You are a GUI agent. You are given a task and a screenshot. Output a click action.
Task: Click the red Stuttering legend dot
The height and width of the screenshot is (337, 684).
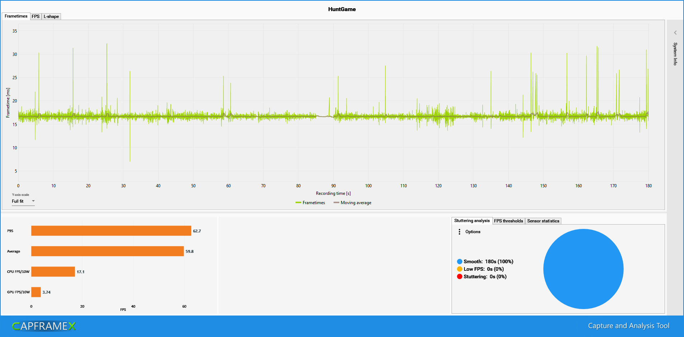click(x=459, y=276)
